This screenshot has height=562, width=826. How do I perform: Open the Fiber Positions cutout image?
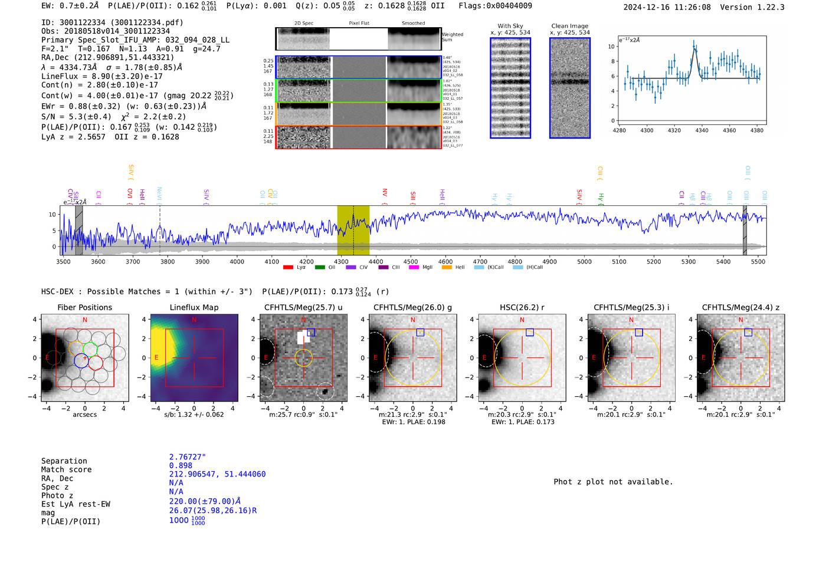(x=85, y=358)
